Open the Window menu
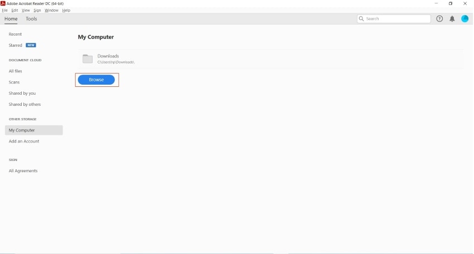The width and height of the screenshot is (474, 254). coord(51,10)
